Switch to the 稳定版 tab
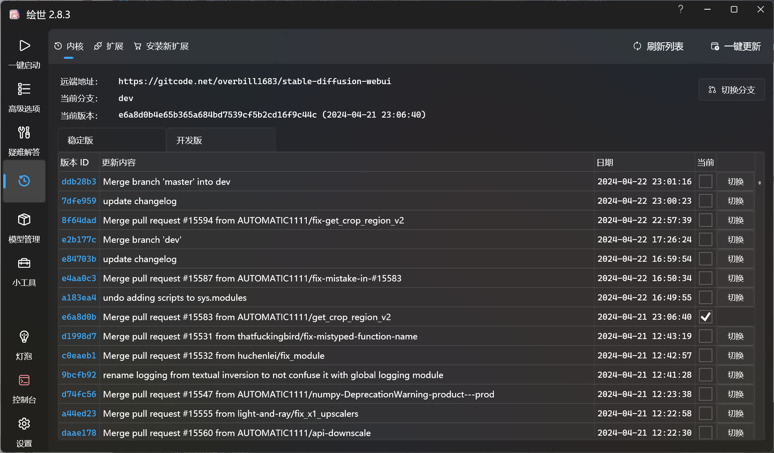The height and width of the screenshot is (453, 774). [112, 140]
